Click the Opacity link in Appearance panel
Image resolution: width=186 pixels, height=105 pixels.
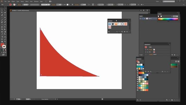tap(151, 55)
